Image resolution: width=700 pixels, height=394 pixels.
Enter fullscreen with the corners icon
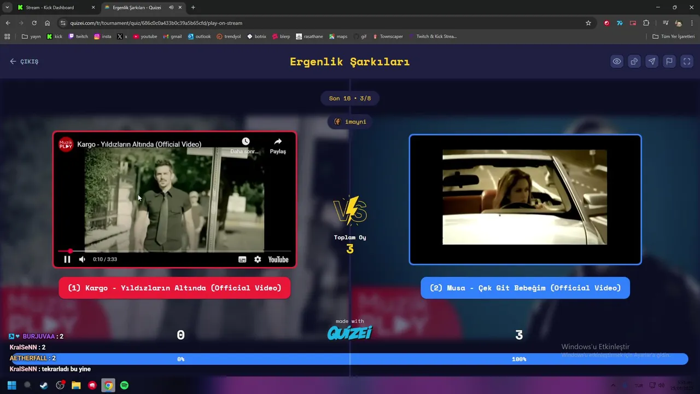coord(687,61)
